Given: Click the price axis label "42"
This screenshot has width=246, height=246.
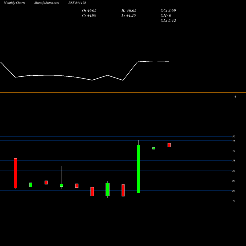Looking at the screenshot, I should point(234,151).
